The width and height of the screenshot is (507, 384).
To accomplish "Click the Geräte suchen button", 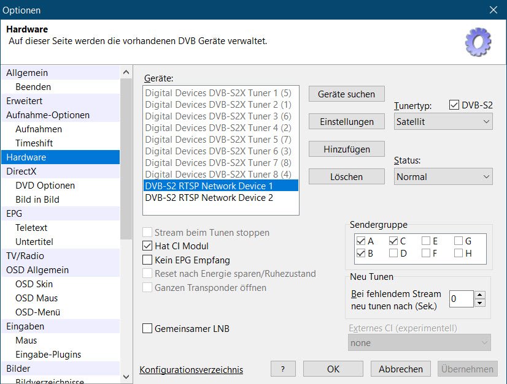I will coord(346,94).
